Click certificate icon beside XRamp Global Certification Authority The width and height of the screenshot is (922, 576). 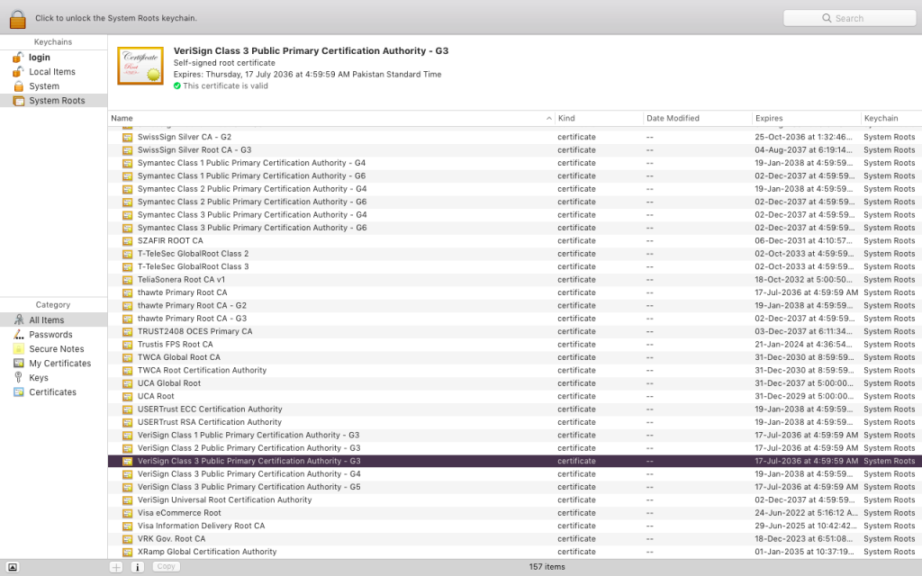[127, 552]
